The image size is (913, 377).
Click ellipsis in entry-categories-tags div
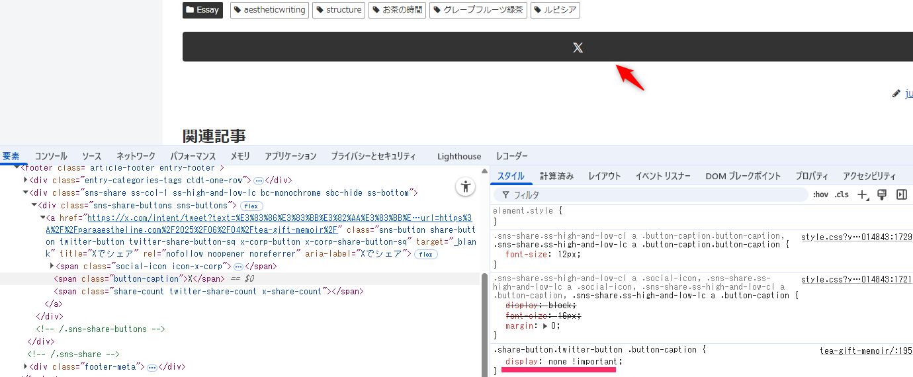point(259,180)
